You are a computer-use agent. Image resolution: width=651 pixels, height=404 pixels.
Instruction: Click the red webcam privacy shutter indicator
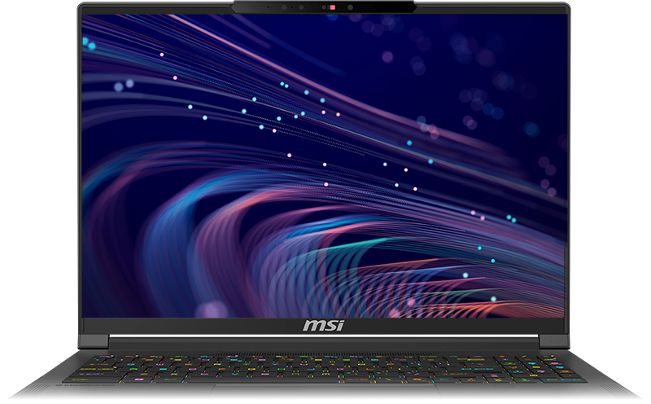(x=332, y=7)
